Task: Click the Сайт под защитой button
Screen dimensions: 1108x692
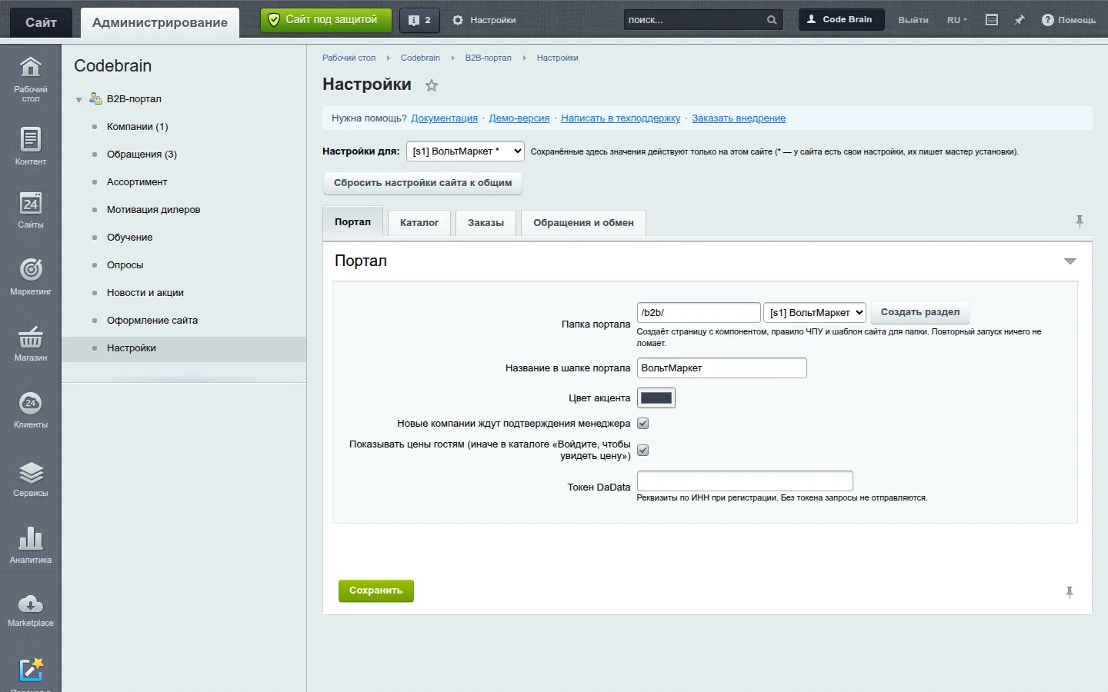Action: pos(326,20)
